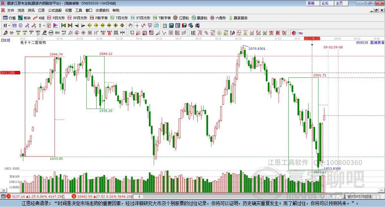385x207 pixels.
Task: Select the red target circle tool
Action: (x=77, y=33)
